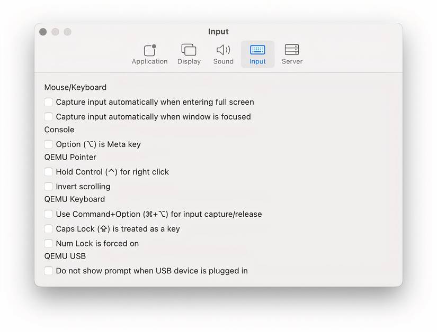The image size is (437, 332).
Task: Switch to the Display preferences tab
Action: [x=189, y=54]
